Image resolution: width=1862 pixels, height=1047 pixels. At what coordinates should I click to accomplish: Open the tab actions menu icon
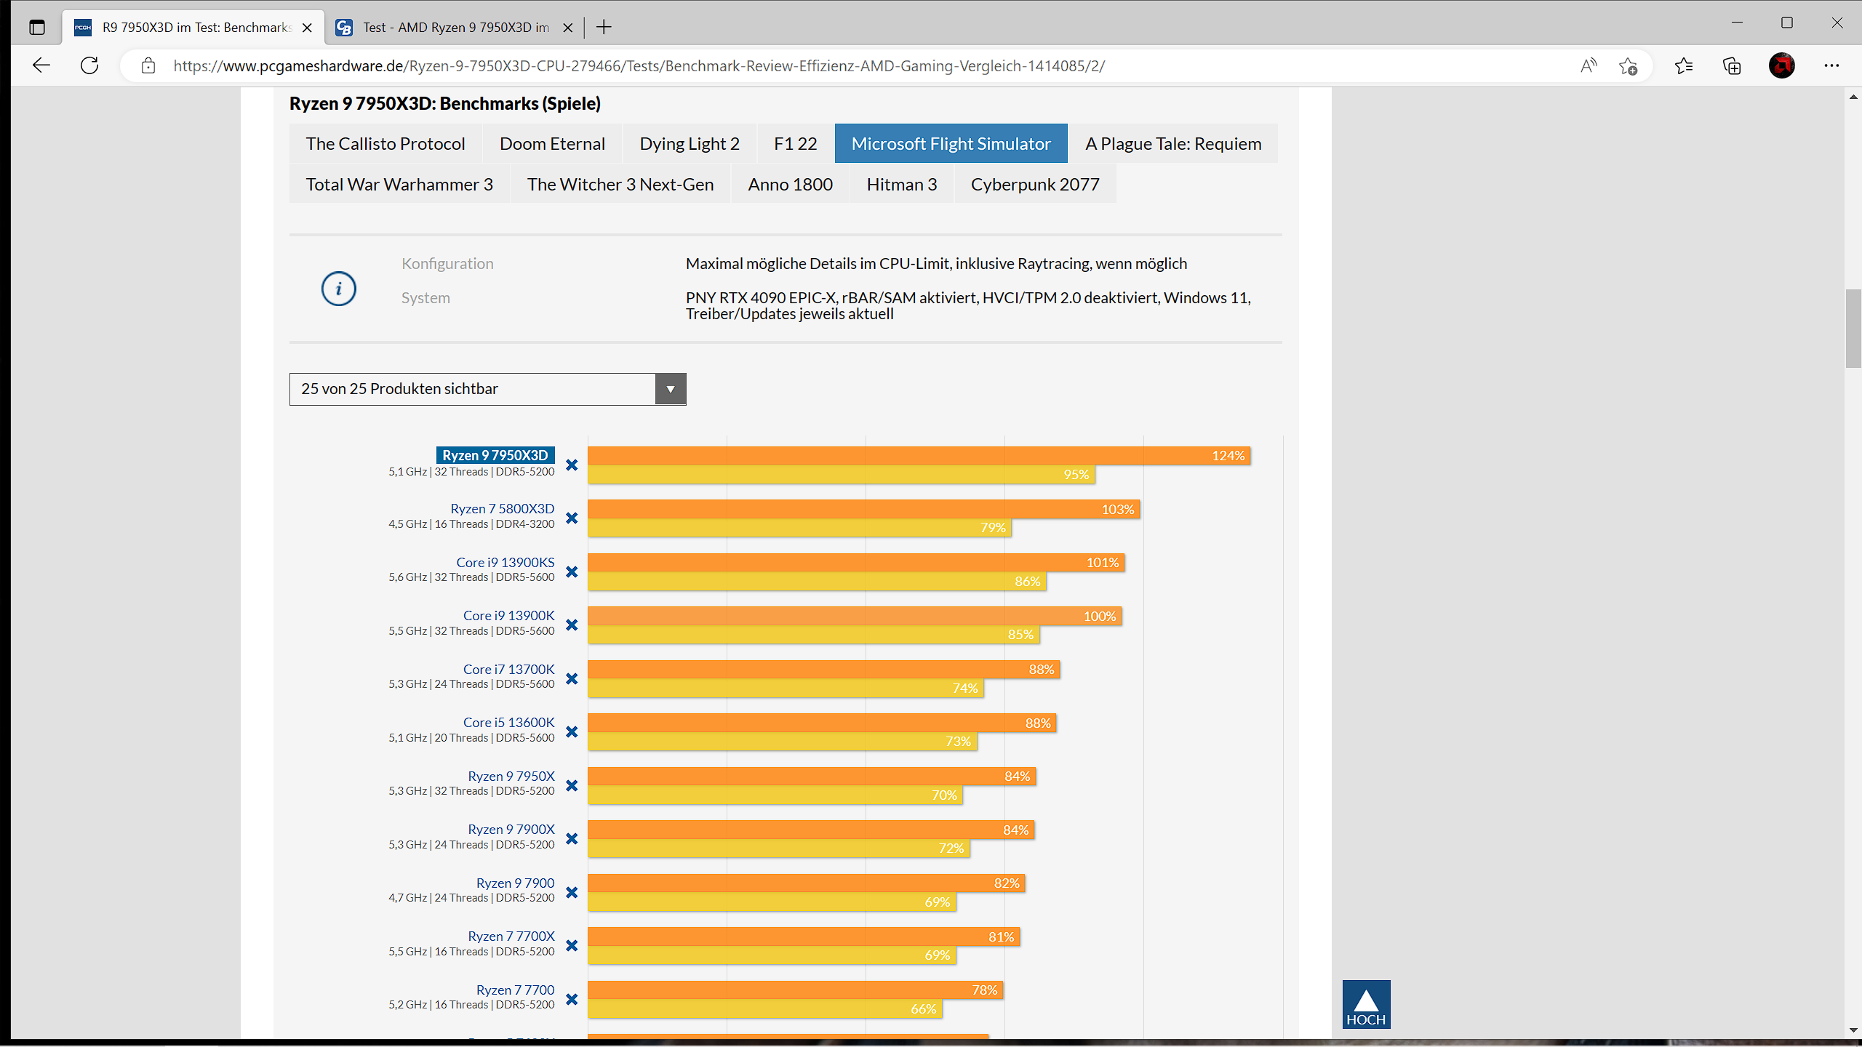coord(37,27)
